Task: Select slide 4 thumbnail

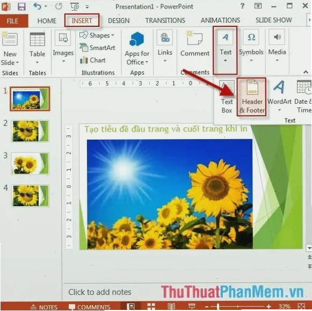Action: [x=30, y=196]
